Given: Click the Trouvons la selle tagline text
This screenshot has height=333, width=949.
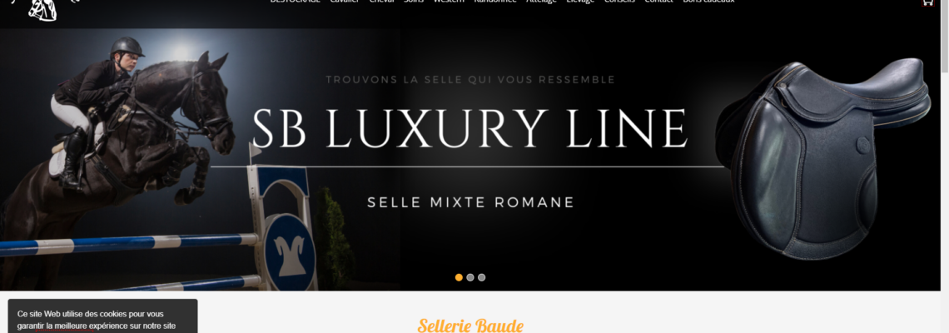Looking at the screenshot, I should pyautogui.click(x=470, y=79).
